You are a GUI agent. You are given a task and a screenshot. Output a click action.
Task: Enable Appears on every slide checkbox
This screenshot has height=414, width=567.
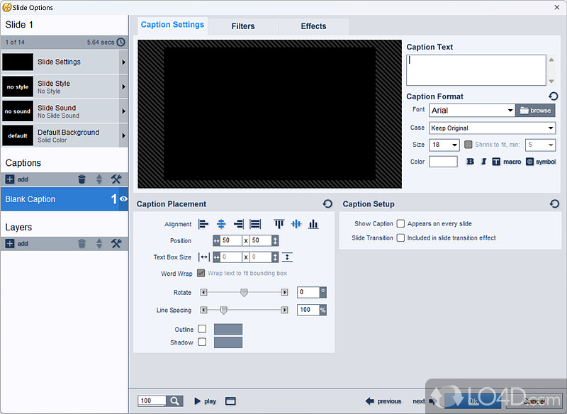click(x=400, y=223)
